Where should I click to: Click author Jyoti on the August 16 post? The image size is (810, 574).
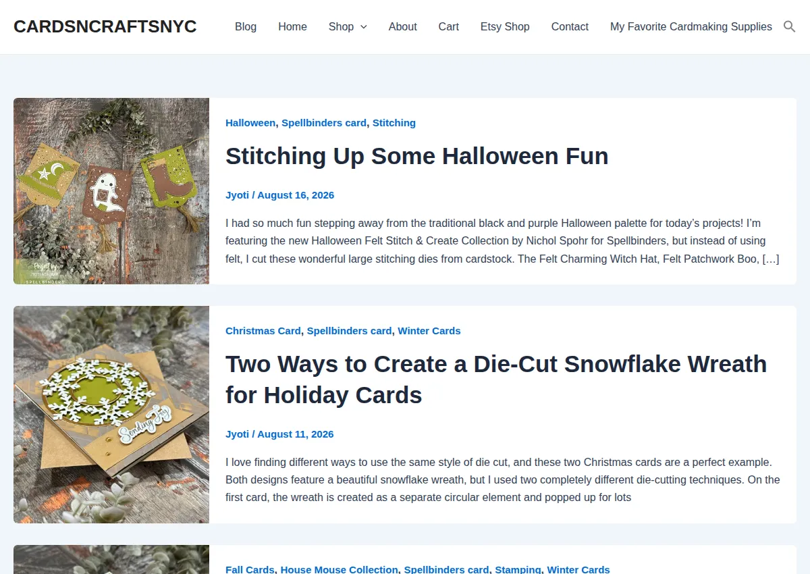point(237,195)
